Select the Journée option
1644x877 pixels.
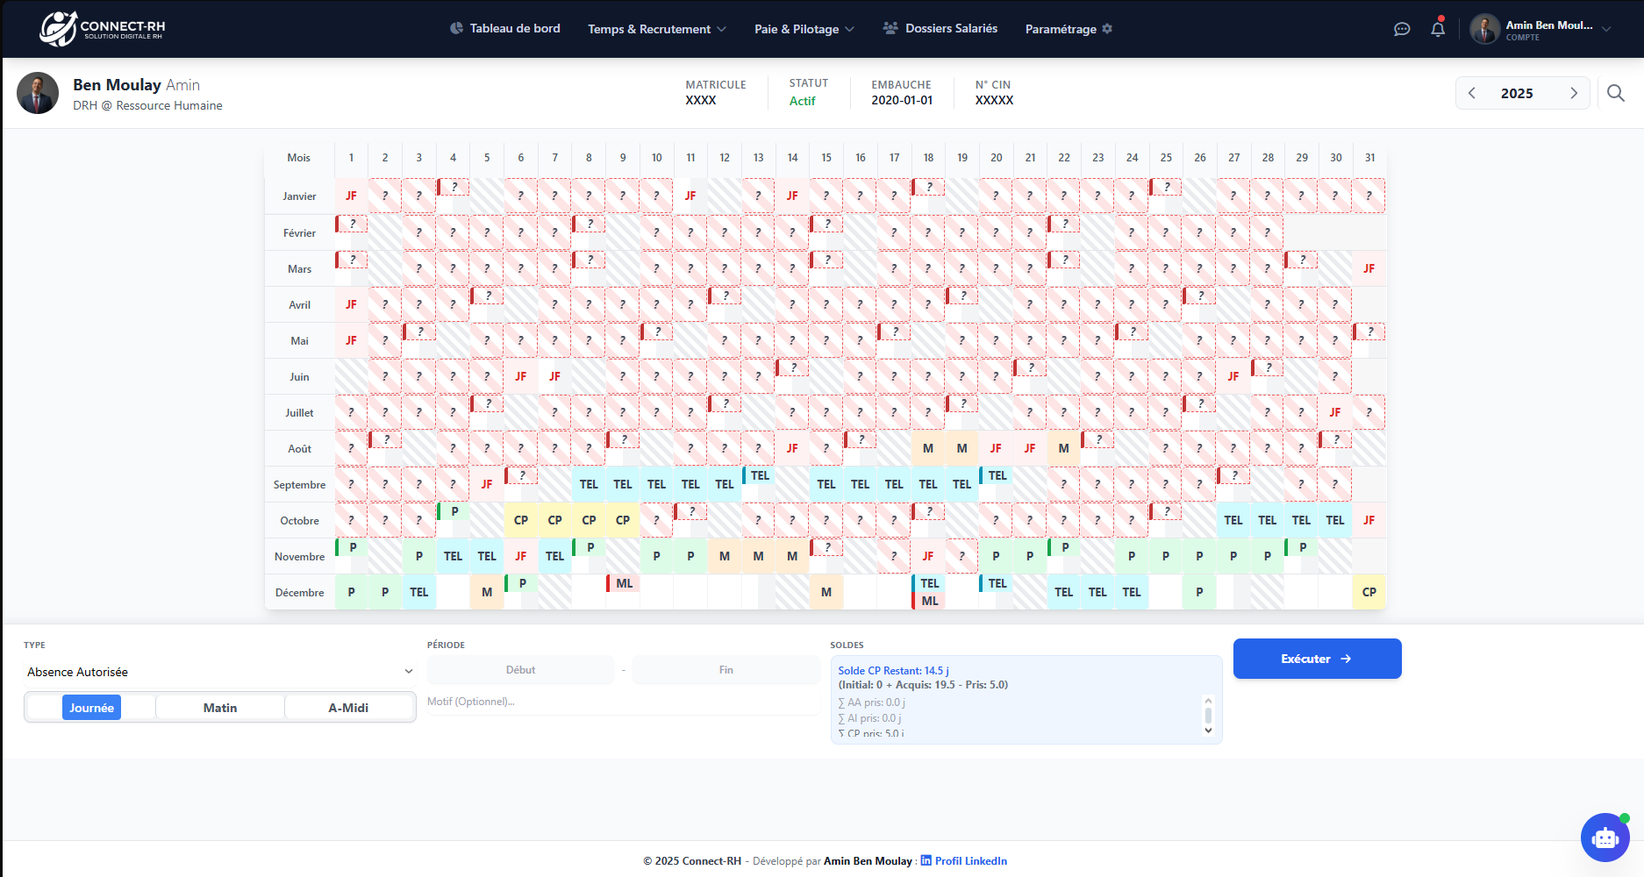91,707
